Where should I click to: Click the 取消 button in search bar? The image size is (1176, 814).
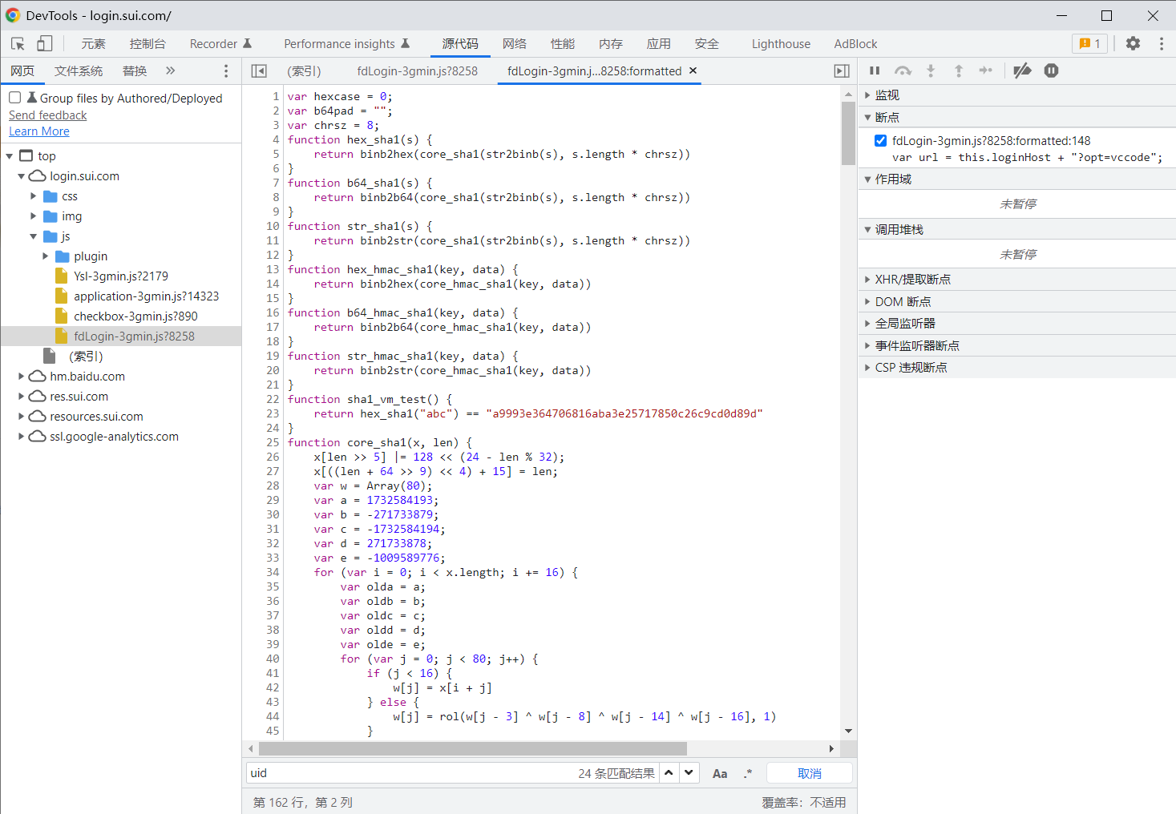click(809, 774)
